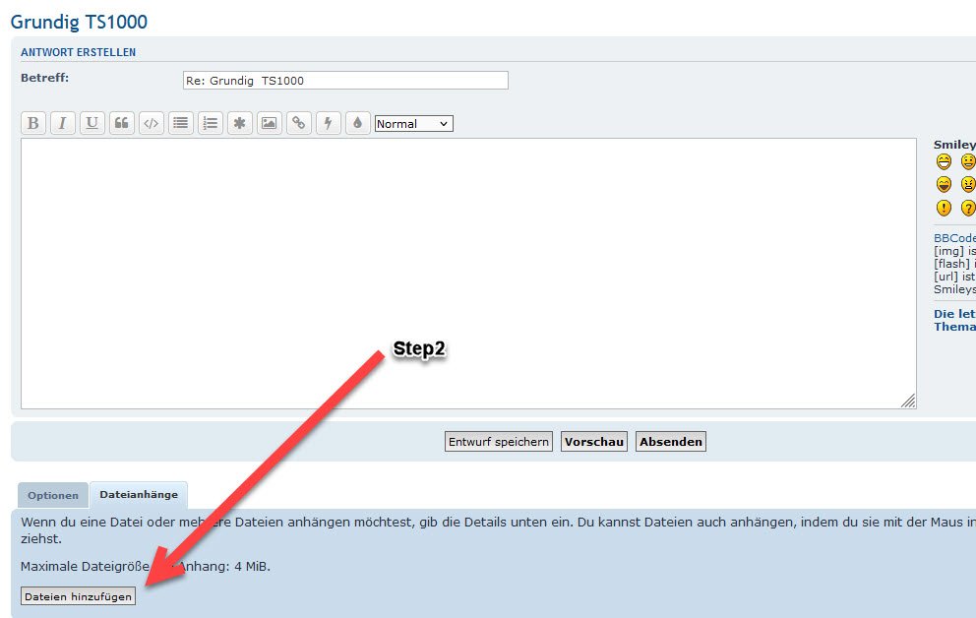Insert a list item using the asterisk icon
The image size is (976, 618).
pyautogui.click(x=240, y=123)
